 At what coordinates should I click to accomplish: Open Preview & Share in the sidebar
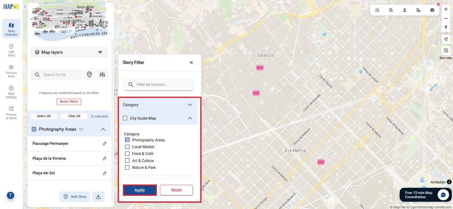(11, 113)
